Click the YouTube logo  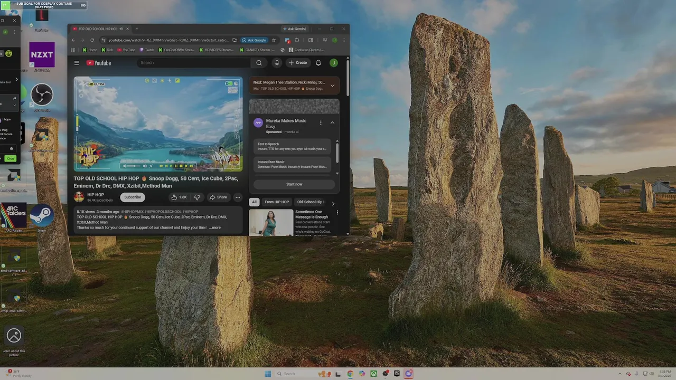point(99,63)
